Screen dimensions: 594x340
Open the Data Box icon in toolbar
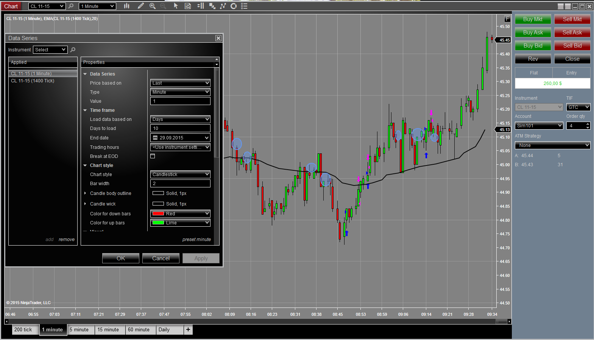click(x=188, y=6)
